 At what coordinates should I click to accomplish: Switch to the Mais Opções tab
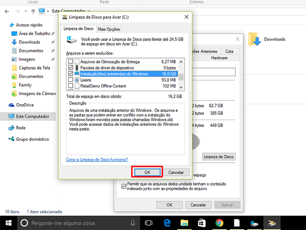click(109, 29)
